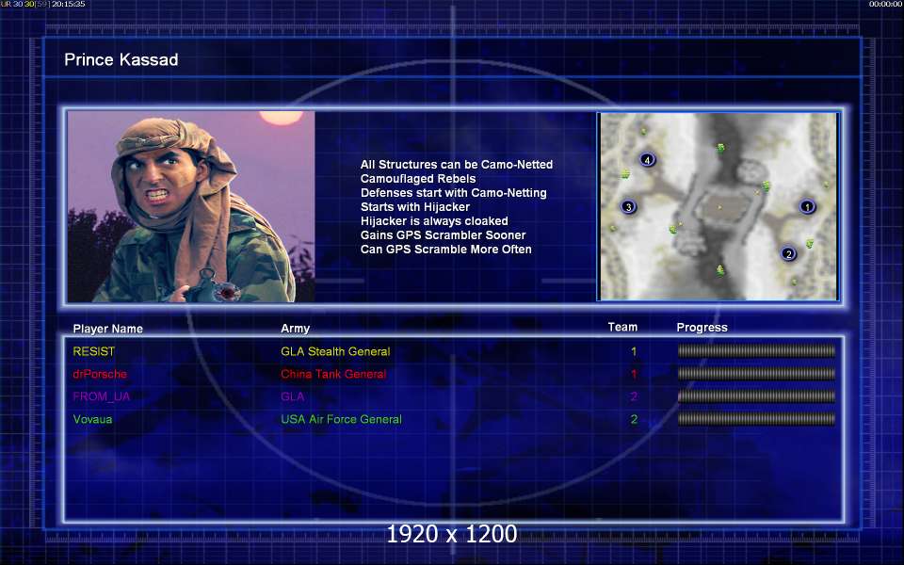
Task: Click Vovaua's team number 2
Action: click(x=634, y=420)
